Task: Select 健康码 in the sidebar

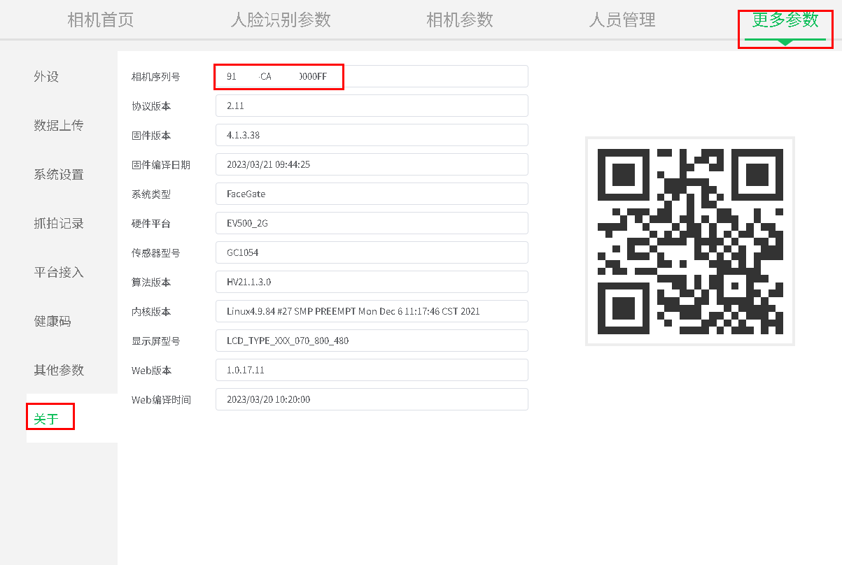Action: point(52,321)
